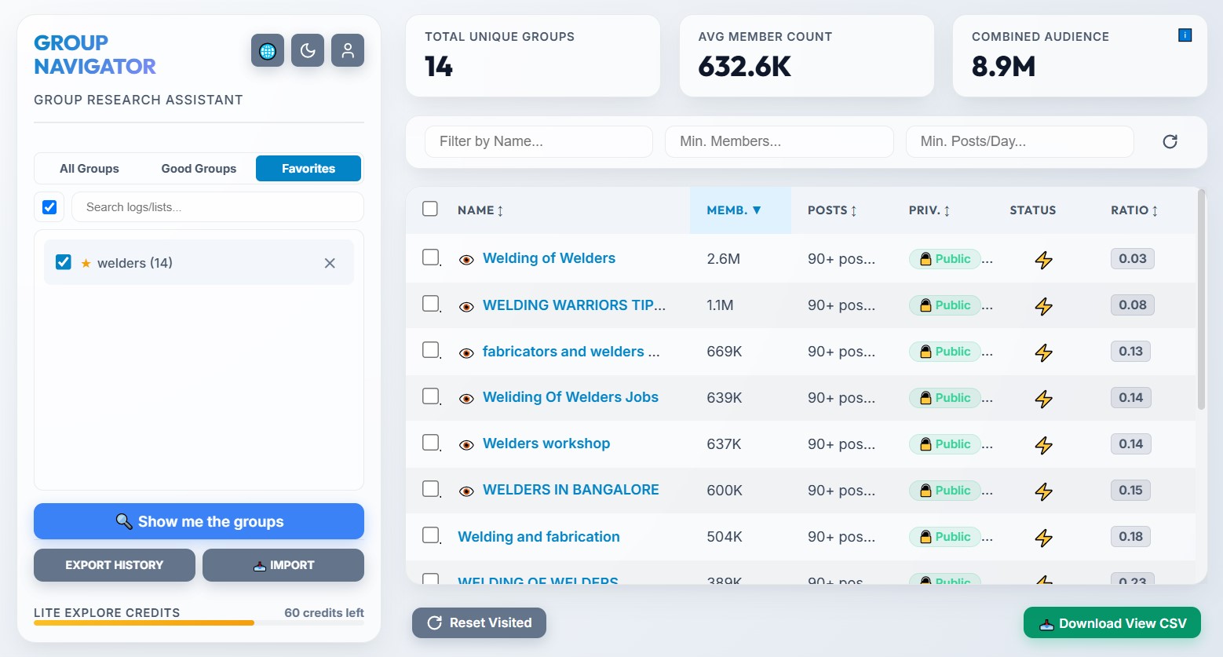The height and width of the screenshot is (657, 1223).
Task: Click Public lock badge for Welders workshop
Action: [945, 444]
